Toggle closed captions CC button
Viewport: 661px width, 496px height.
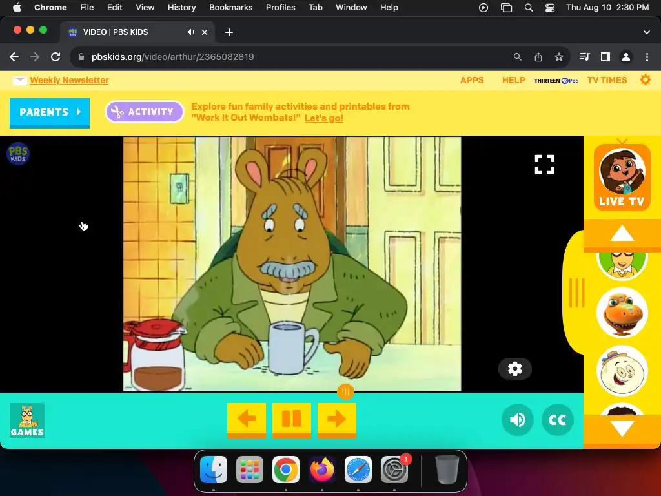(557, 420)
